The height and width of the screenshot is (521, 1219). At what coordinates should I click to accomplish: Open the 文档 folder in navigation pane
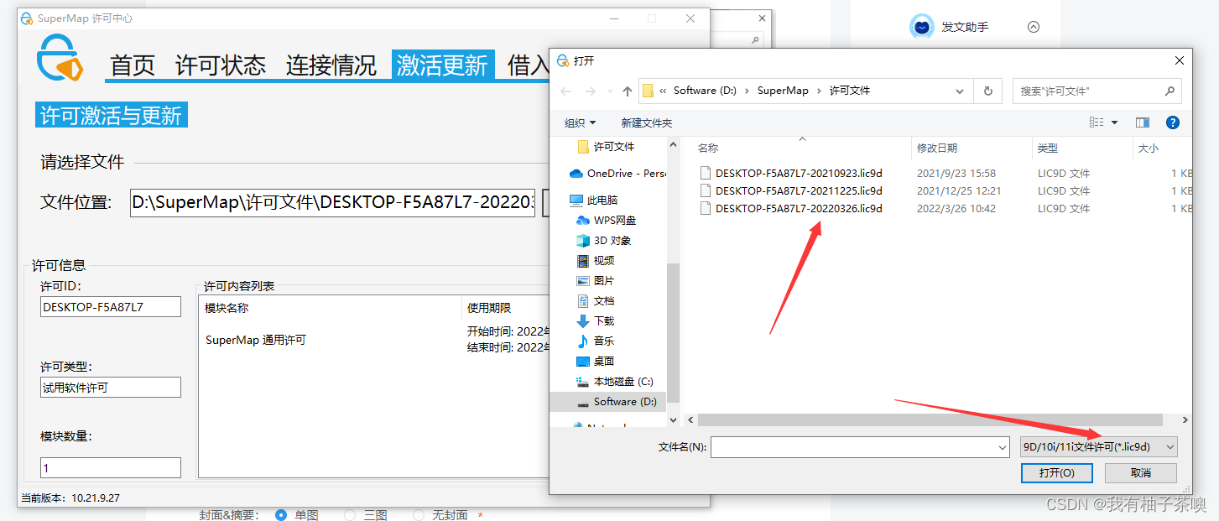(596, 300)
